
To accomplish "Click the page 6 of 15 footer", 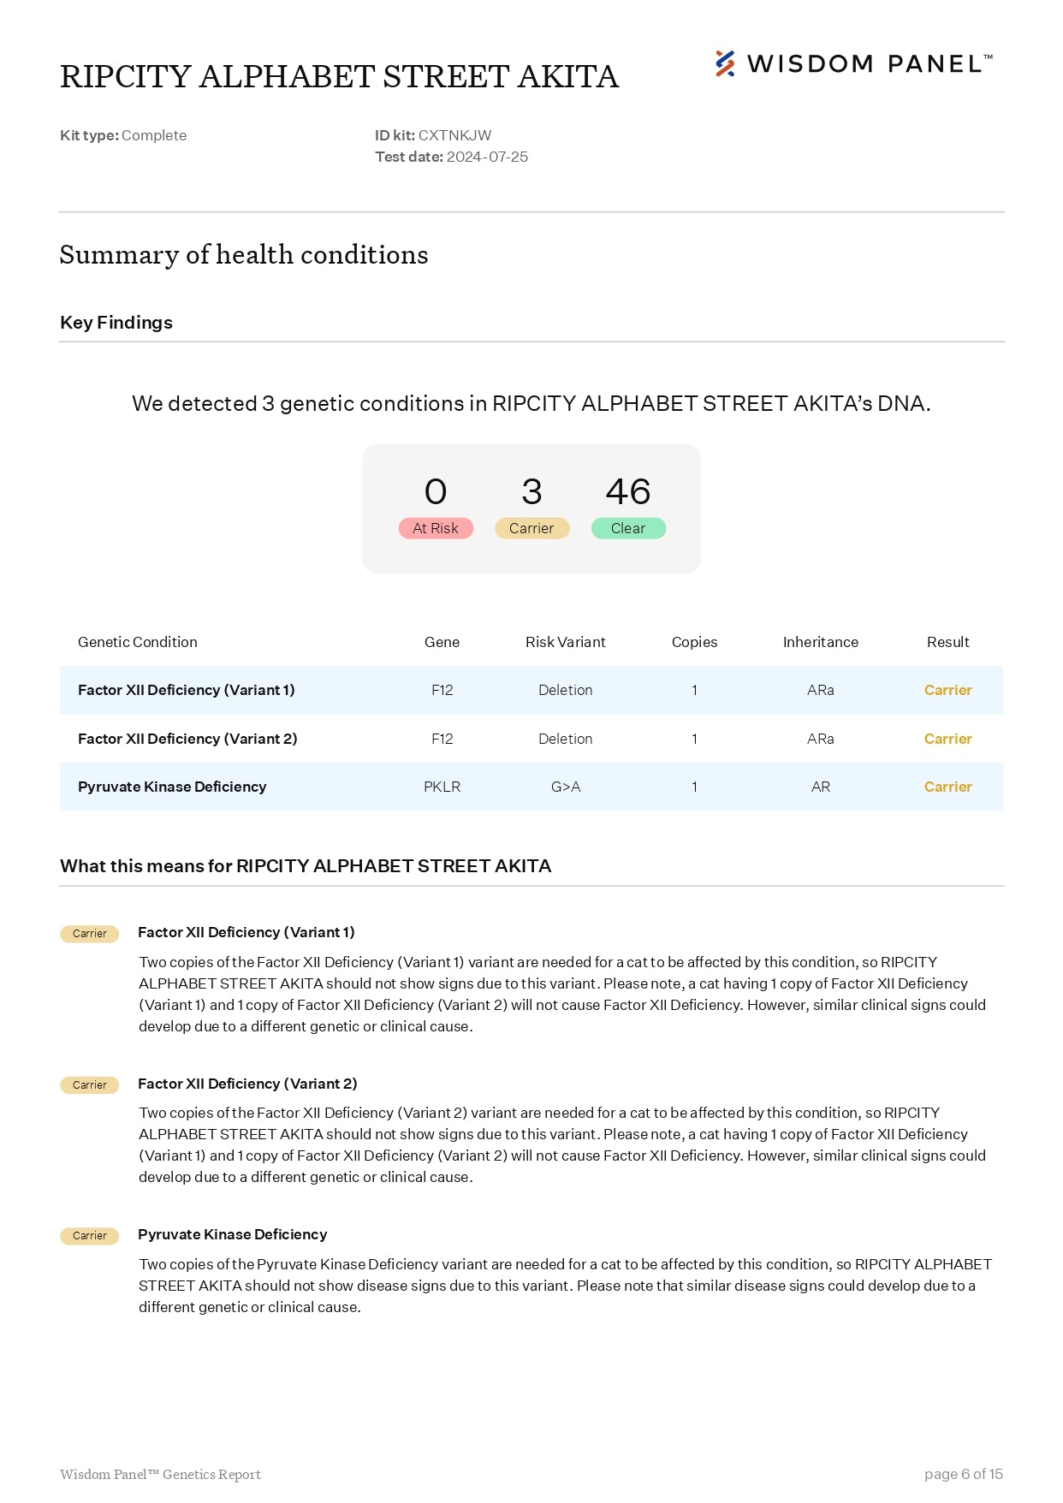I will click(964, 1474).
